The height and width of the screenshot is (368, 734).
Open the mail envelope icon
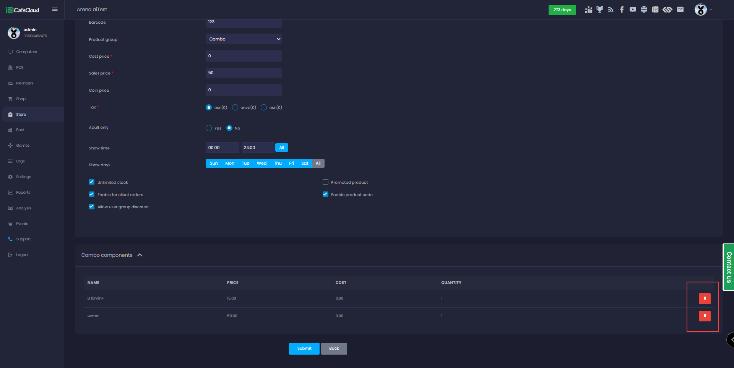(x=680, y=10)
